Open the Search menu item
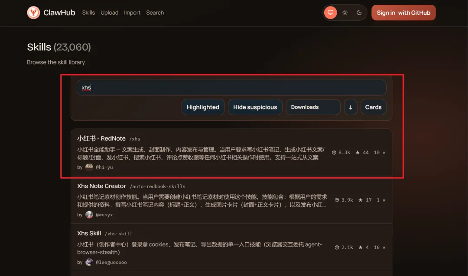The width and height of the screenshot is (468, 276). (x=155, y=13)
